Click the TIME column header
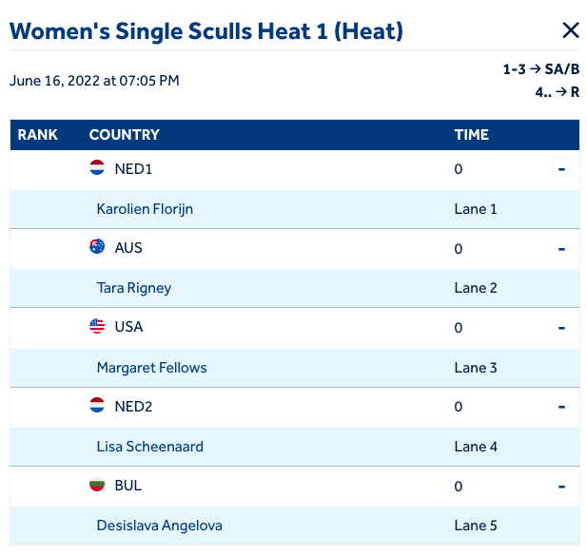587x555 pixels. coord(472,135)
